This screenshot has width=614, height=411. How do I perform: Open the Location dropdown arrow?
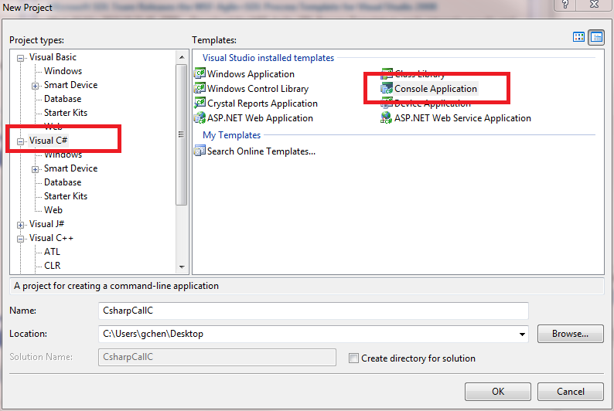point(522,334)
